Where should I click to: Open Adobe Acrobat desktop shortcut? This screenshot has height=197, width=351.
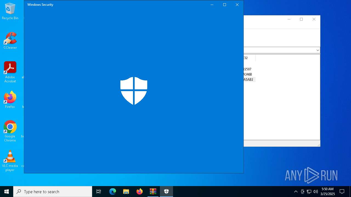(10, 72)
